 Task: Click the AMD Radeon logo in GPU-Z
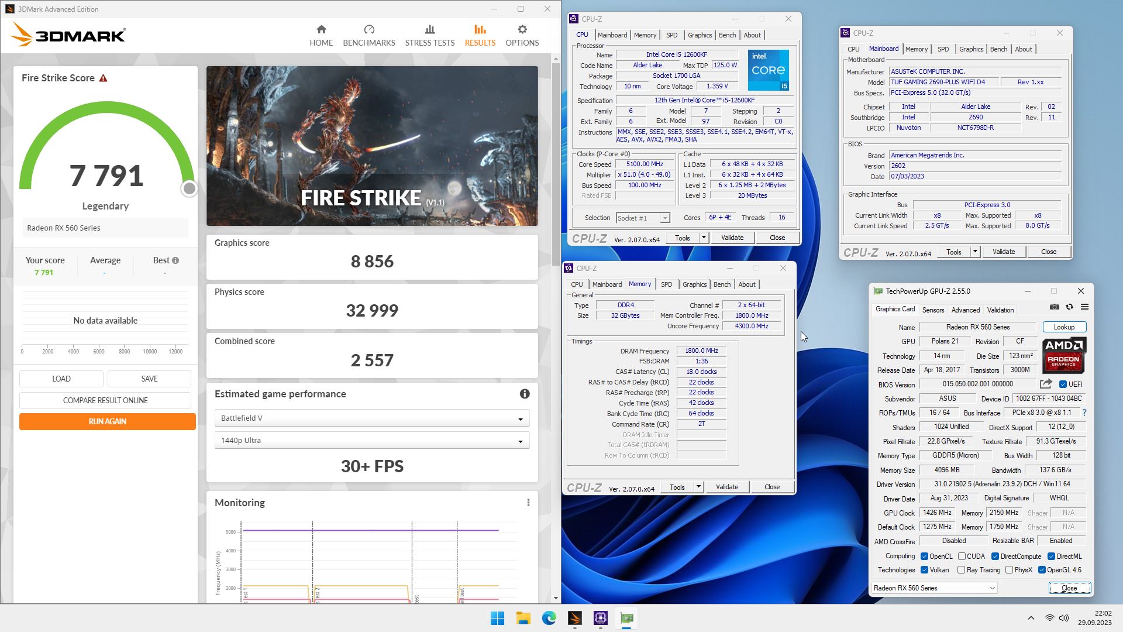click(1065, 355)
